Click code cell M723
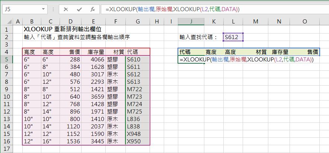329x153 pixels. tap(138, 97)
